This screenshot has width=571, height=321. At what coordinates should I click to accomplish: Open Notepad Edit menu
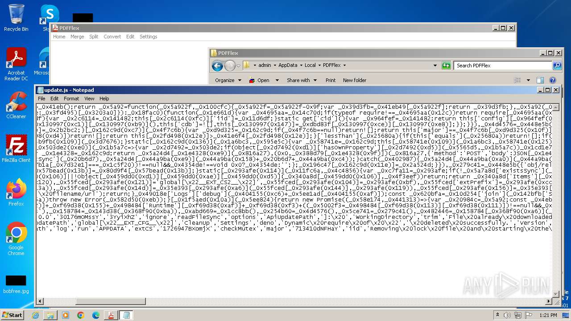coord(54,99)
